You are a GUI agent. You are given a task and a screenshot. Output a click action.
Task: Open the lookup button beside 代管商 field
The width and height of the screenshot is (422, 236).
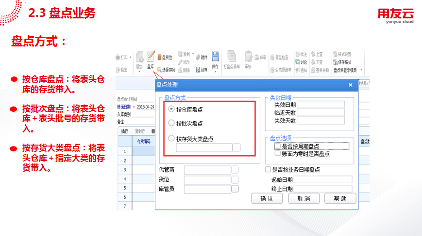[235, 170]
